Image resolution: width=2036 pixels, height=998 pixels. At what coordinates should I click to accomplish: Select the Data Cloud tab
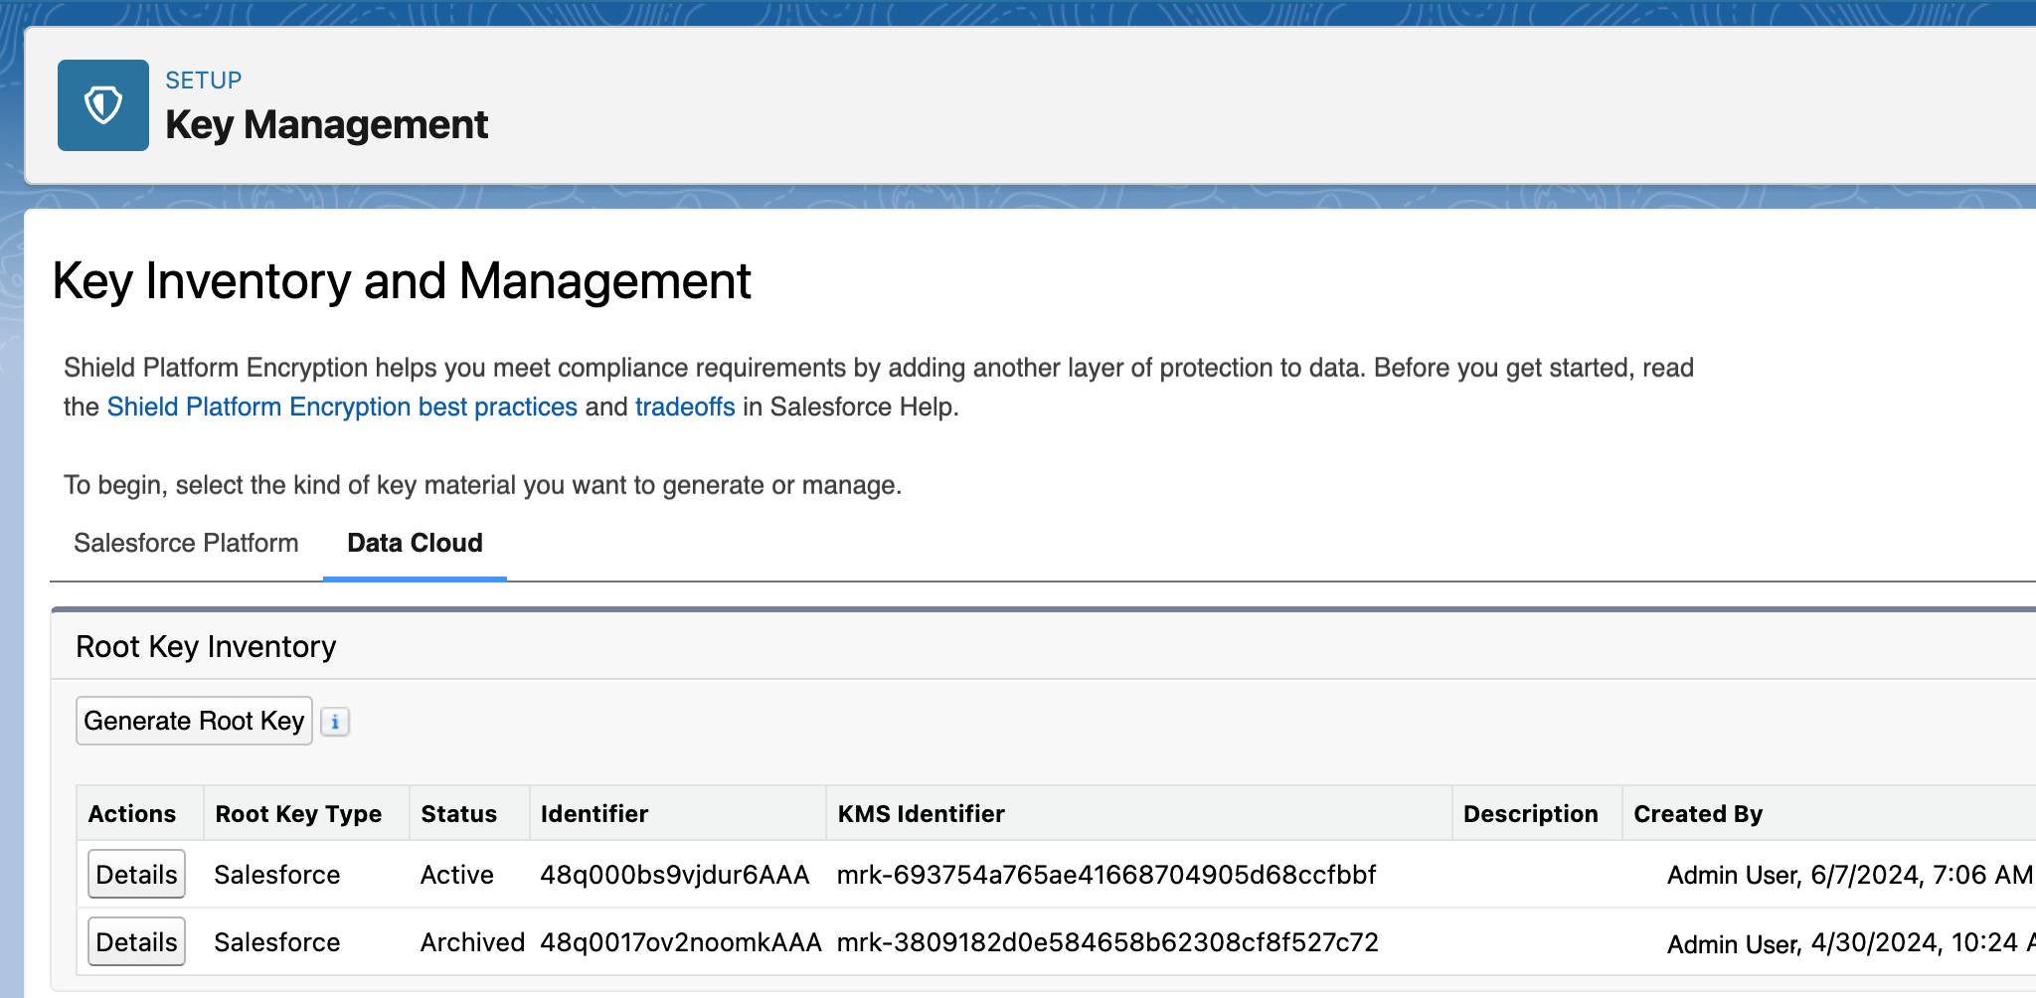coord(415,543)
